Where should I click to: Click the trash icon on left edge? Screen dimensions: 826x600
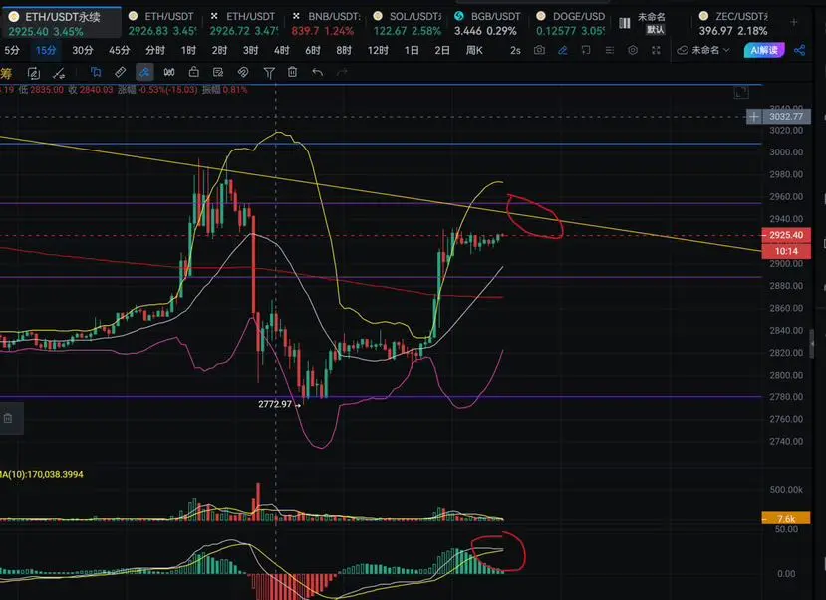8,419
